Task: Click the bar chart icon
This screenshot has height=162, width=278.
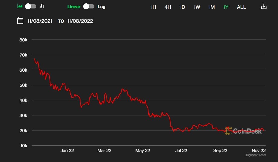Action: tap(42, 6)
